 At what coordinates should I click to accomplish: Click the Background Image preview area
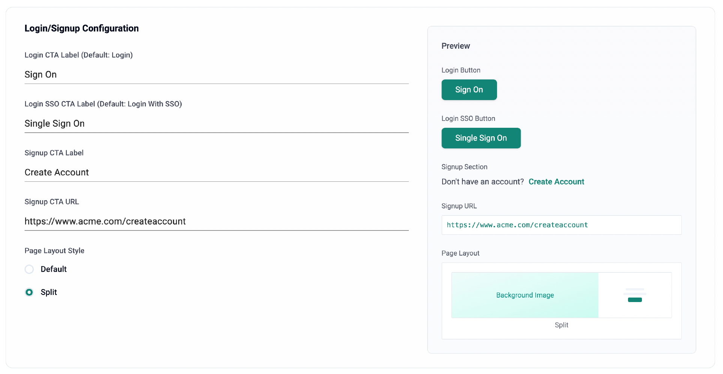[525, 295]
